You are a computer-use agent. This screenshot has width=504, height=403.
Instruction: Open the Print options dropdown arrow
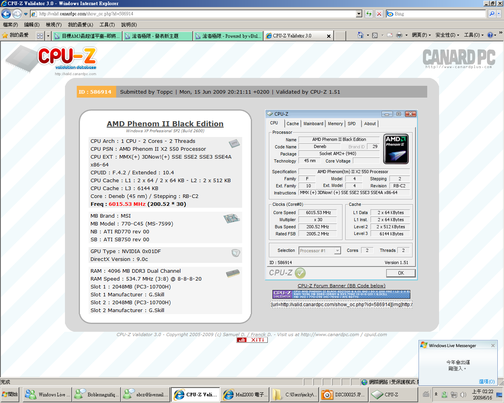pyautogui.click(x=406, y=35)
